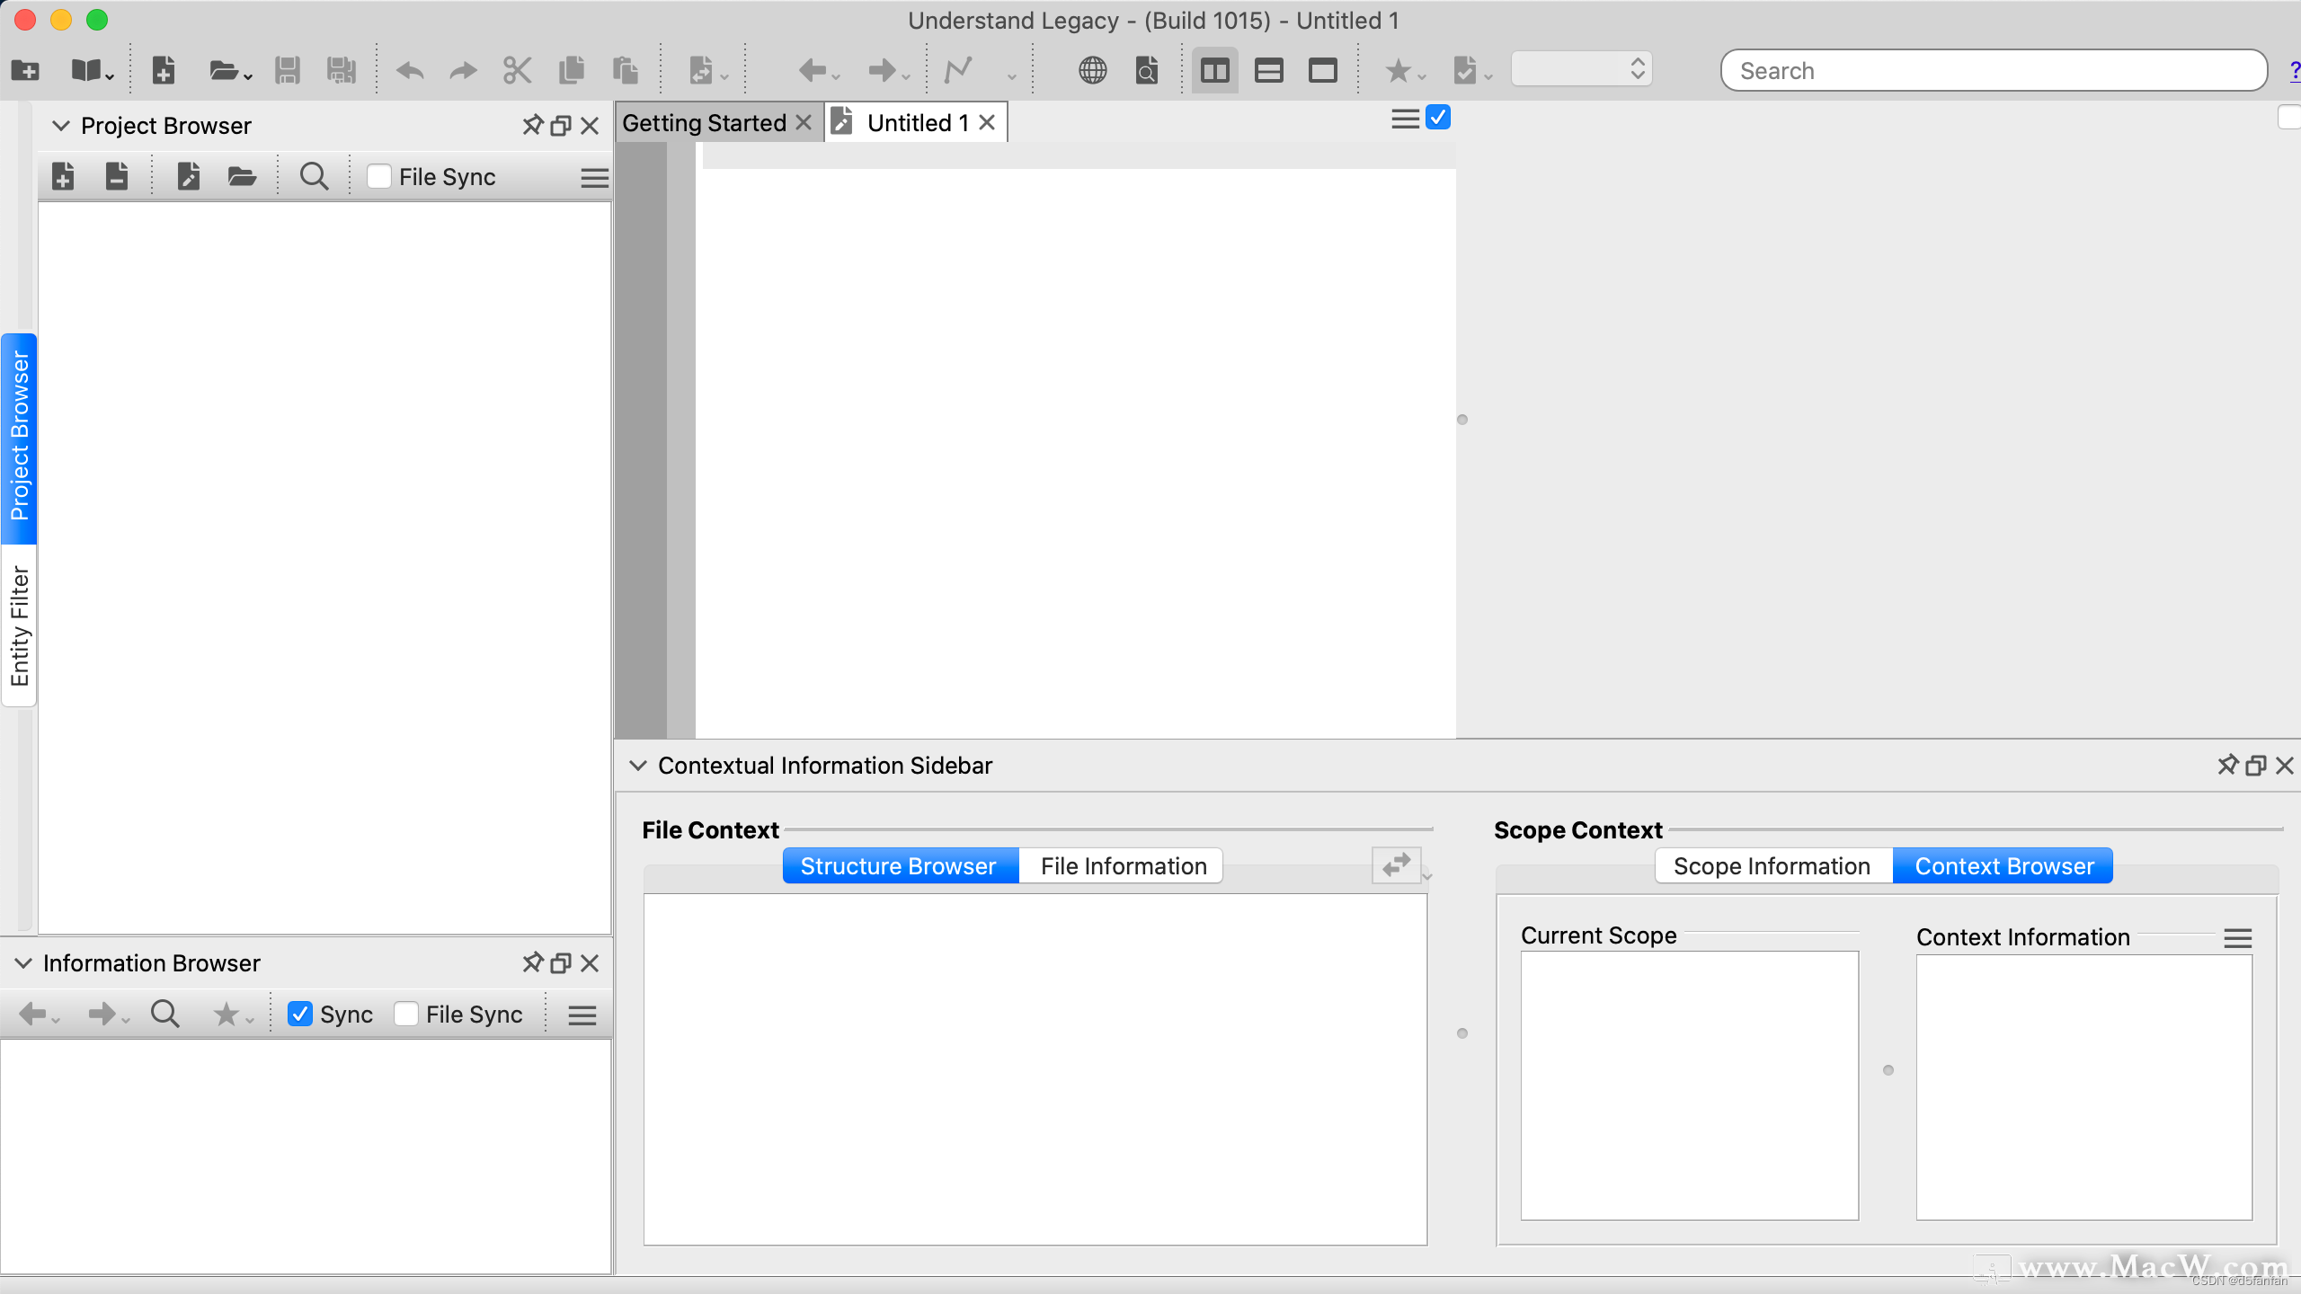Uncheck the Sync checkbox in Information Browser
Screen dimensions: 2301x1294
[300, 1014]
